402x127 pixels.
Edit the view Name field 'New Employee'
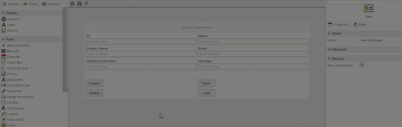(x=381, y=40)
